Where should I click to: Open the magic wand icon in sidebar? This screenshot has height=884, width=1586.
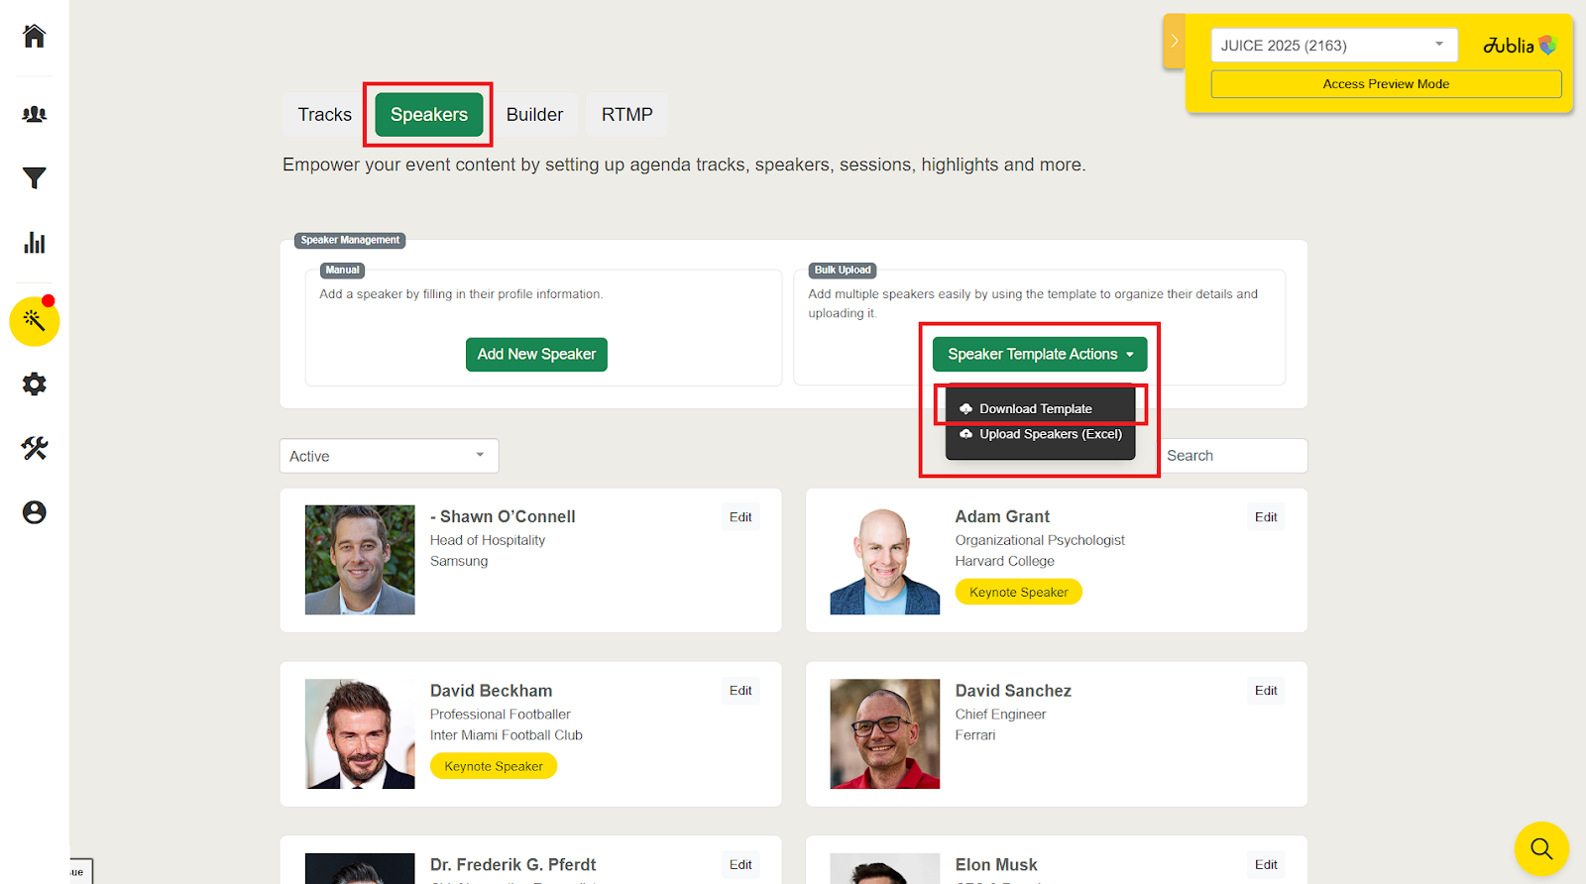(x=35, y=321)
